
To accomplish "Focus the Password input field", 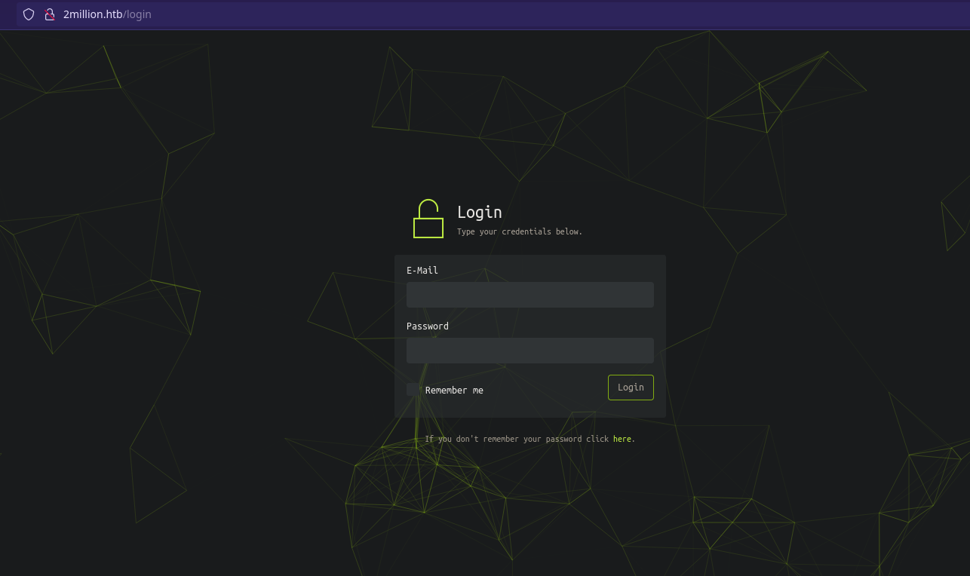I will pyautogui.click(x=530, y=351).
